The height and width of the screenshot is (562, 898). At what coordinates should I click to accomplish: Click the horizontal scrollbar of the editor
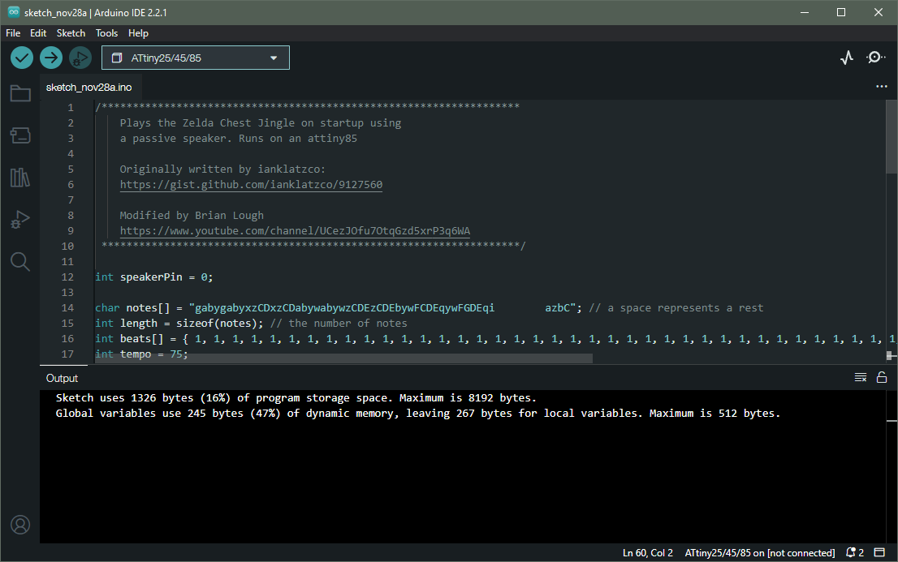[343, 358]
